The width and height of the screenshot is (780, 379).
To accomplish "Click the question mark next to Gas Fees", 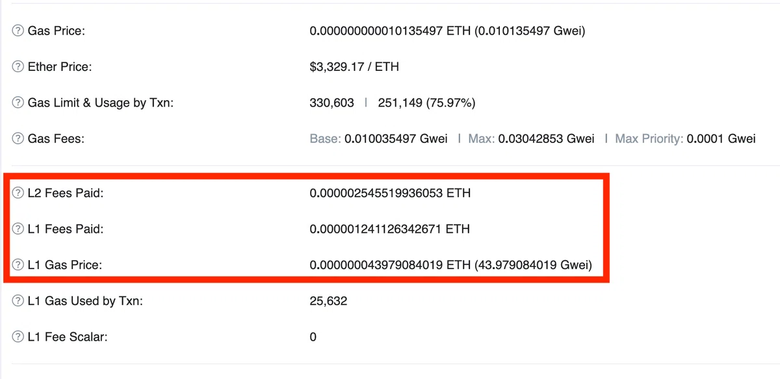I will click(x=19, y=138).
